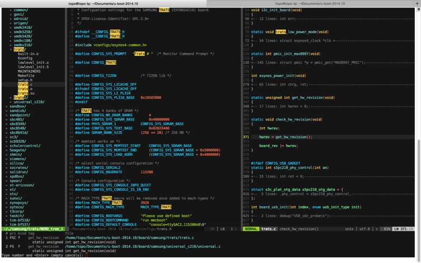Viewport: 421px width, 263px height.
Task: Select trats.c in the file tree
Action: click(25, 85)
